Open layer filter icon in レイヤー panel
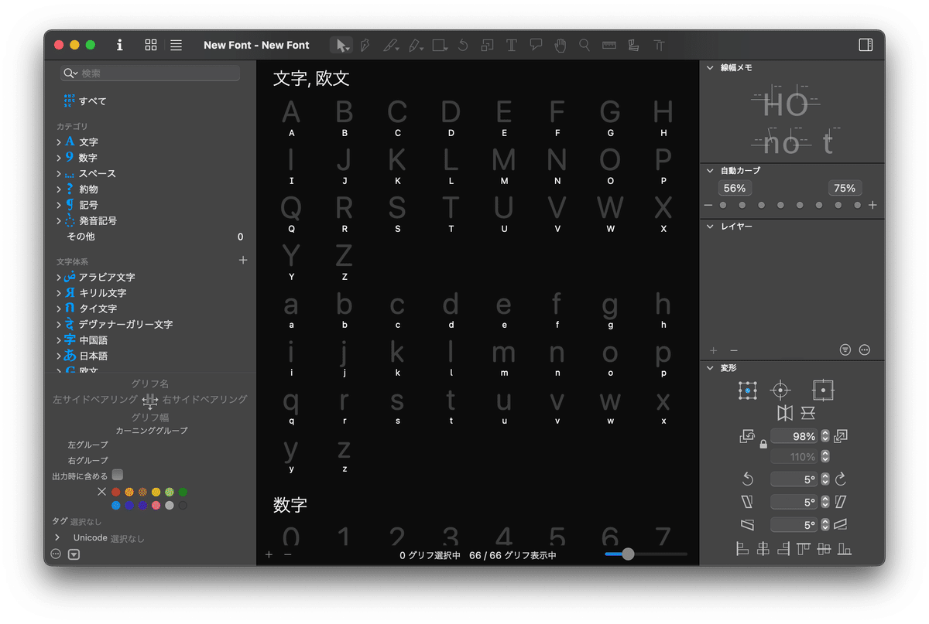Screen dimensions: 929x624 tap(845, 350)
